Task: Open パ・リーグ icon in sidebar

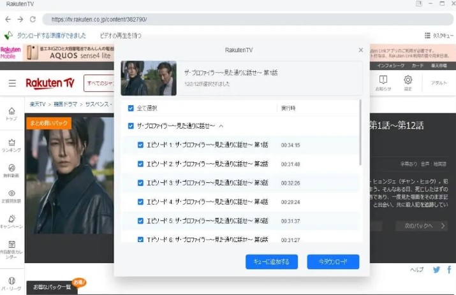Action: click(x=11, y=284)
